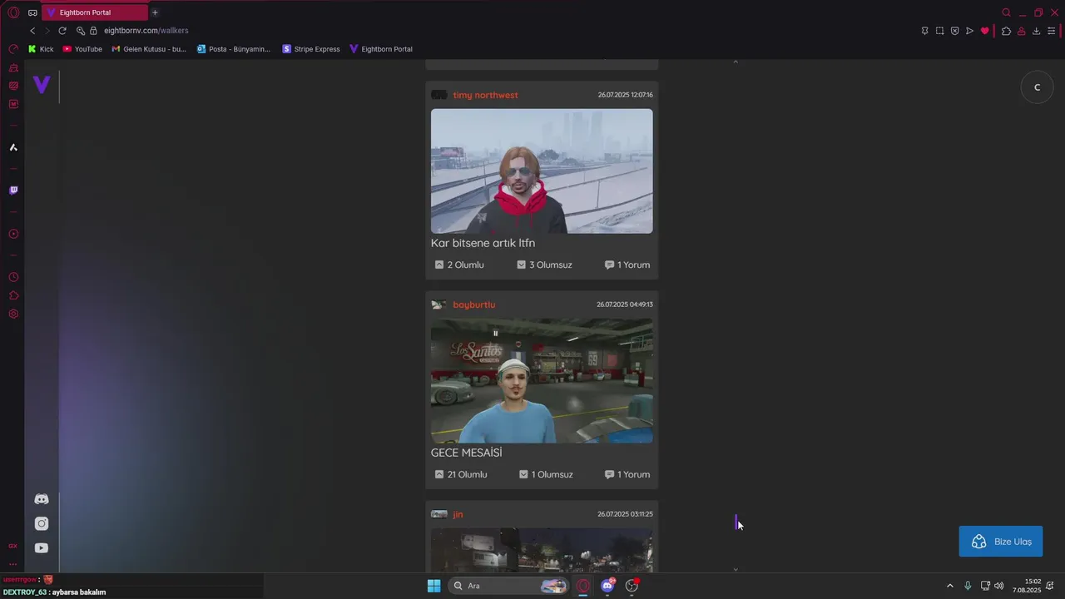
Task: Open the Gelen Kutusu Gmail bookmark
Action: pyautogui.click(x=149, y=49)
